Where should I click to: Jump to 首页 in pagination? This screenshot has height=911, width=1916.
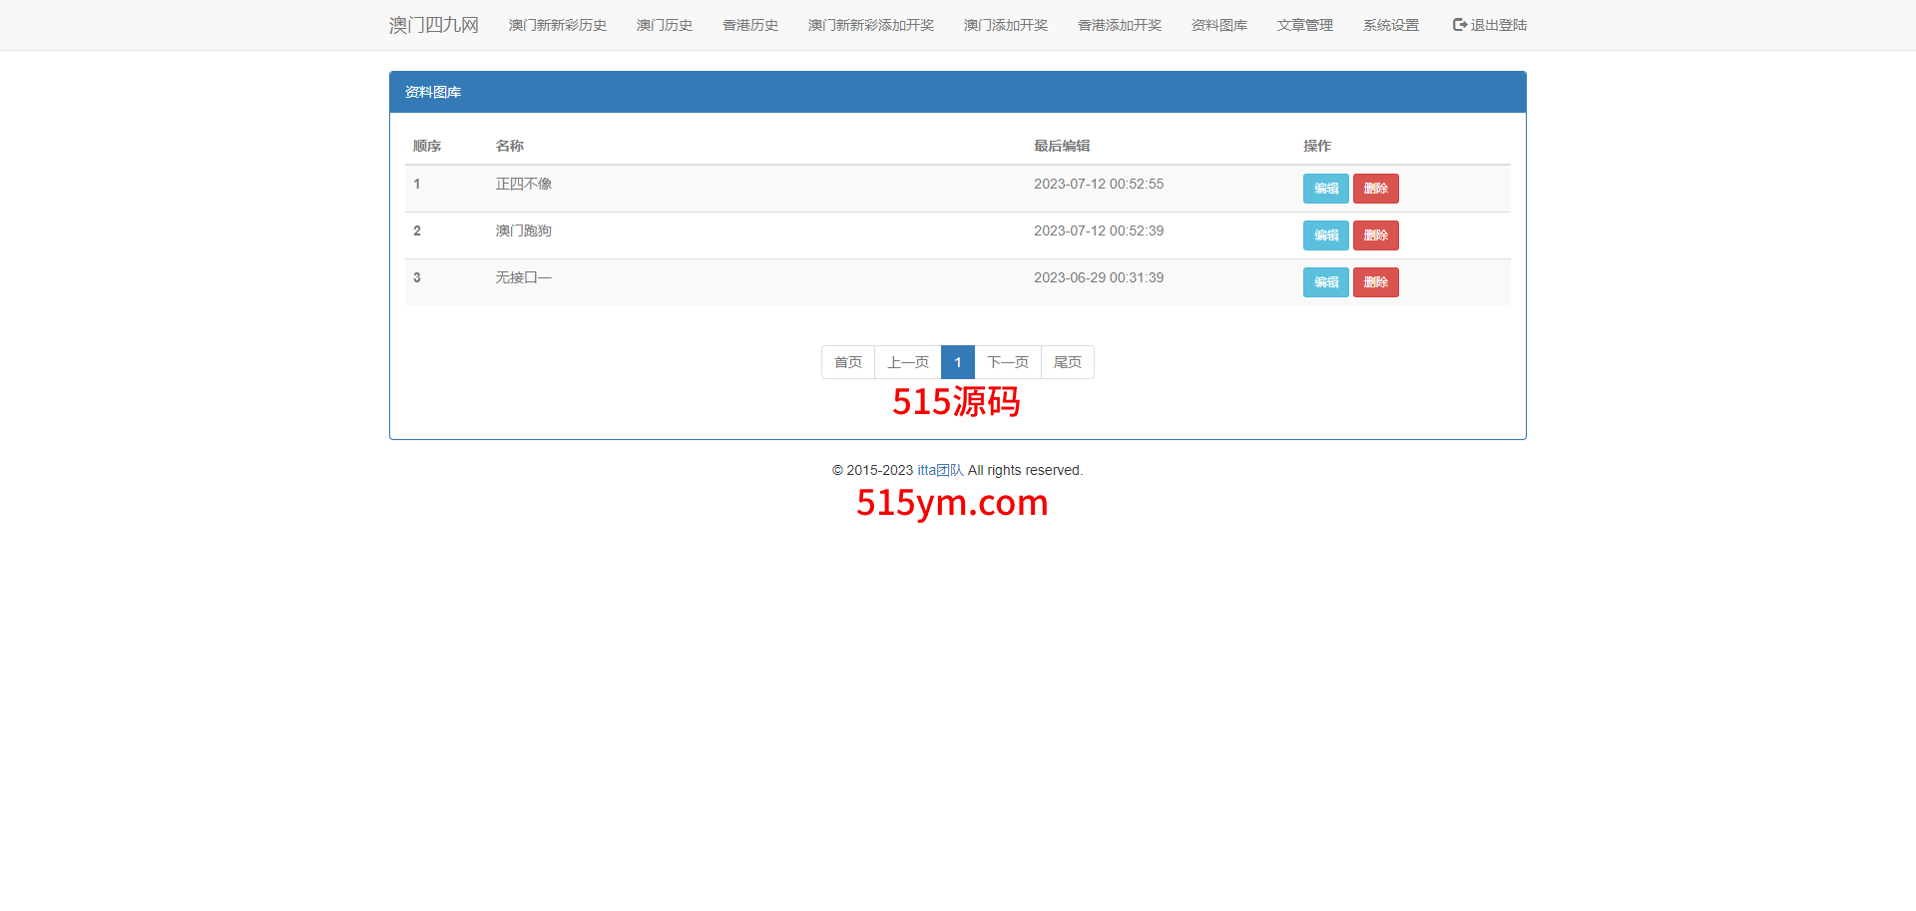pyautogui.click(x=847, y=362)
